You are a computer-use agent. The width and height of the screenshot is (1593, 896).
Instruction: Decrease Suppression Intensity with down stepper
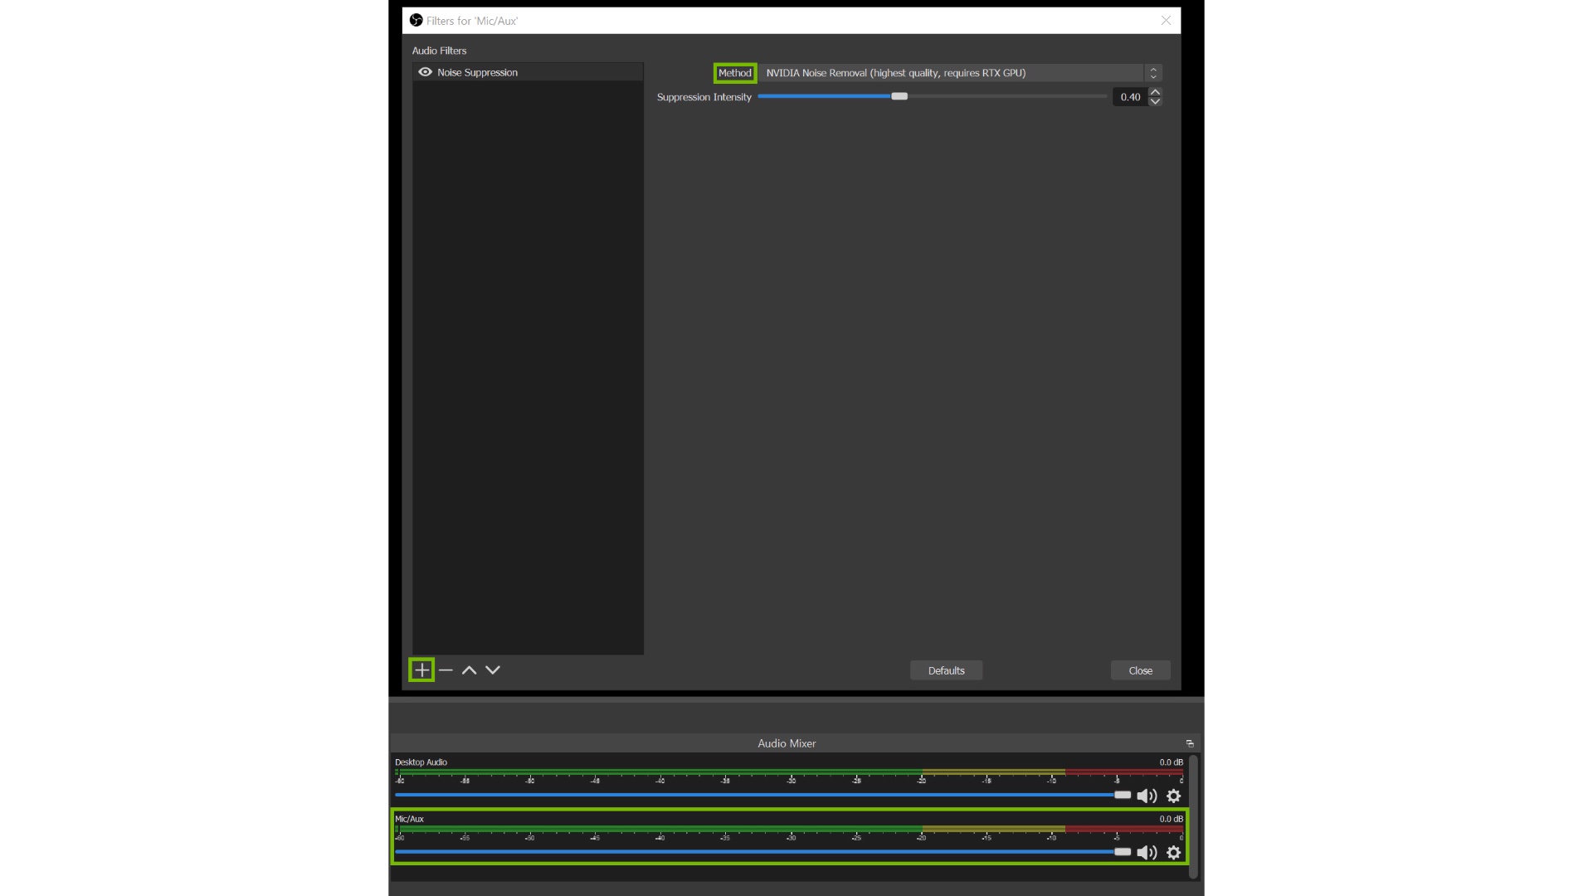[1155, 101]
